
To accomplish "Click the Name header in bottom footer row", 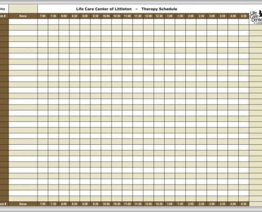I will click(23, 204).
